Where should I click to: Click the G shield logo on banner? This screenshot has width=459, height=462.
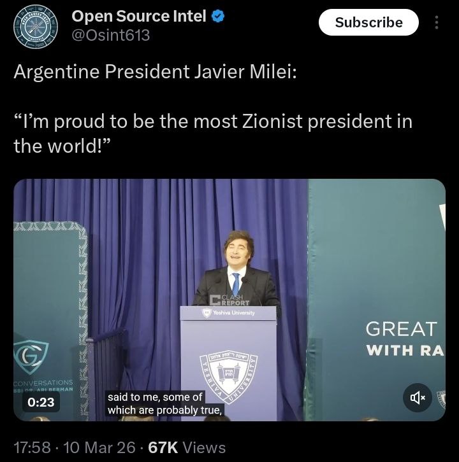(x=31, y=357)
